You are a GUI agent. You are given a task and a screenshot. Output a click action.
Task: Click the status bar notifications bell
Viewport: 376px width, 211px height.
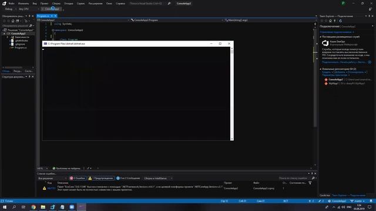(371, 201)
